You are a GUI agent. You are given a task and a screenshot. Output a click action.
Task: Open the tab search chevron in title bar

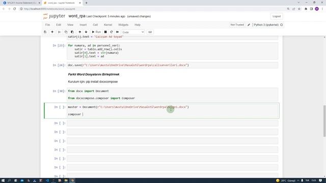point(298,3)
